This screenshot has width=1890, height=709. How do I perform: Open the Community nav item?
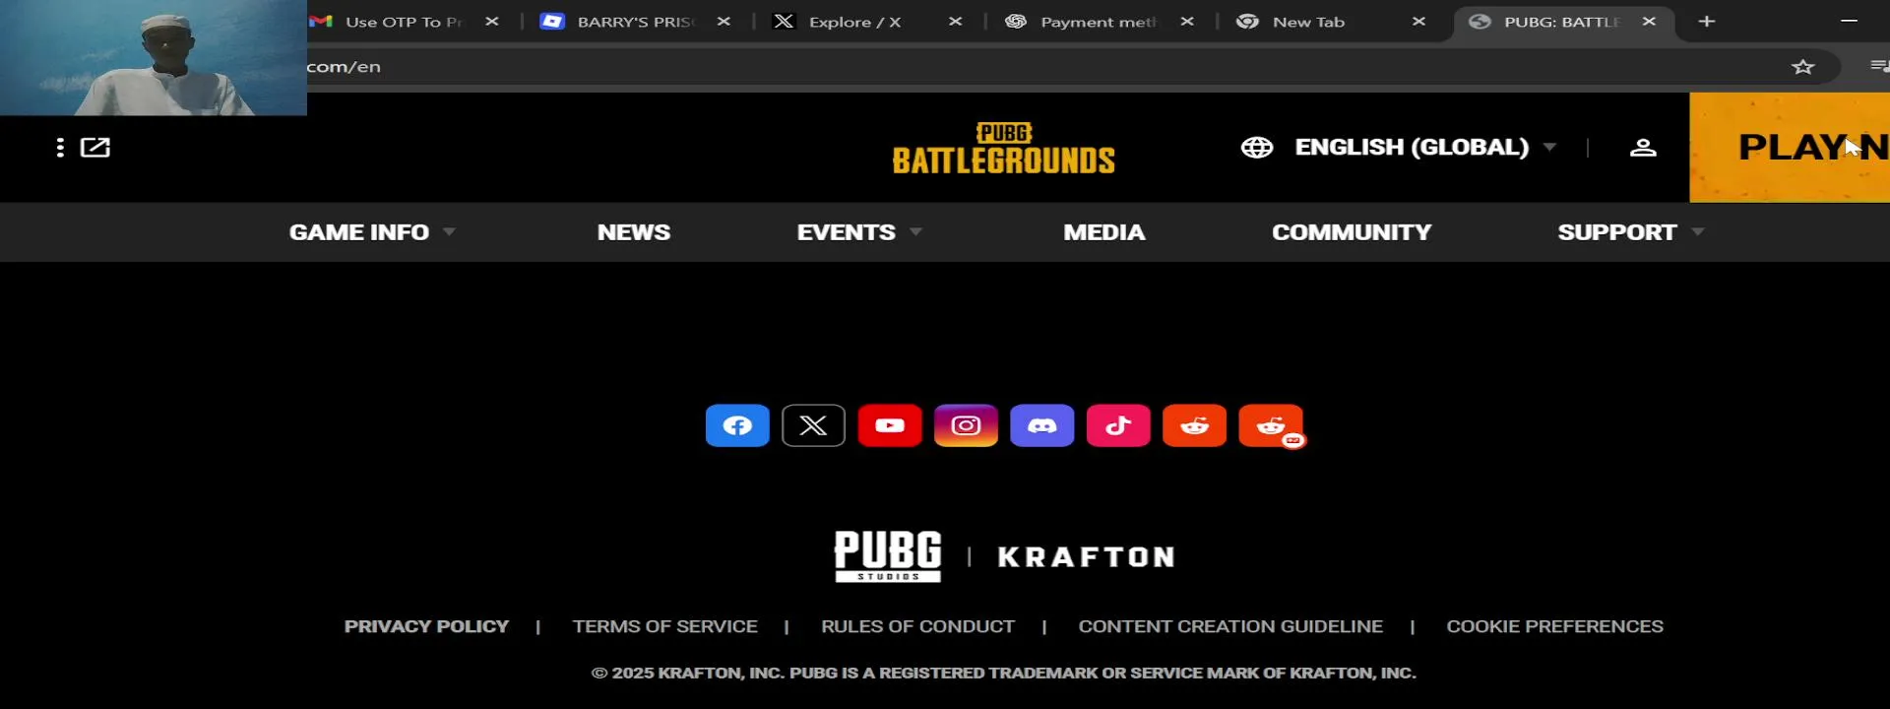click(x=1352, y=232)
